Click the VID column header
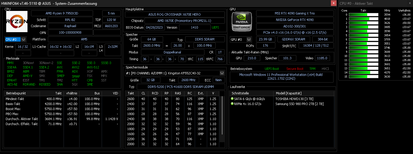Viewport: 413px width, 154px height. pyautogui.click(x=111, y=93)
